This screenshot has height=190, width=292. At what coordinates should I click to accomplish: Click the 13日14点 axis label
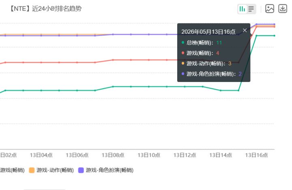221,155
